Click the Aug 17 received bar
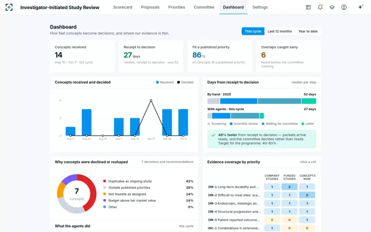Screen dimensions: 371x232 click(70, 131)
